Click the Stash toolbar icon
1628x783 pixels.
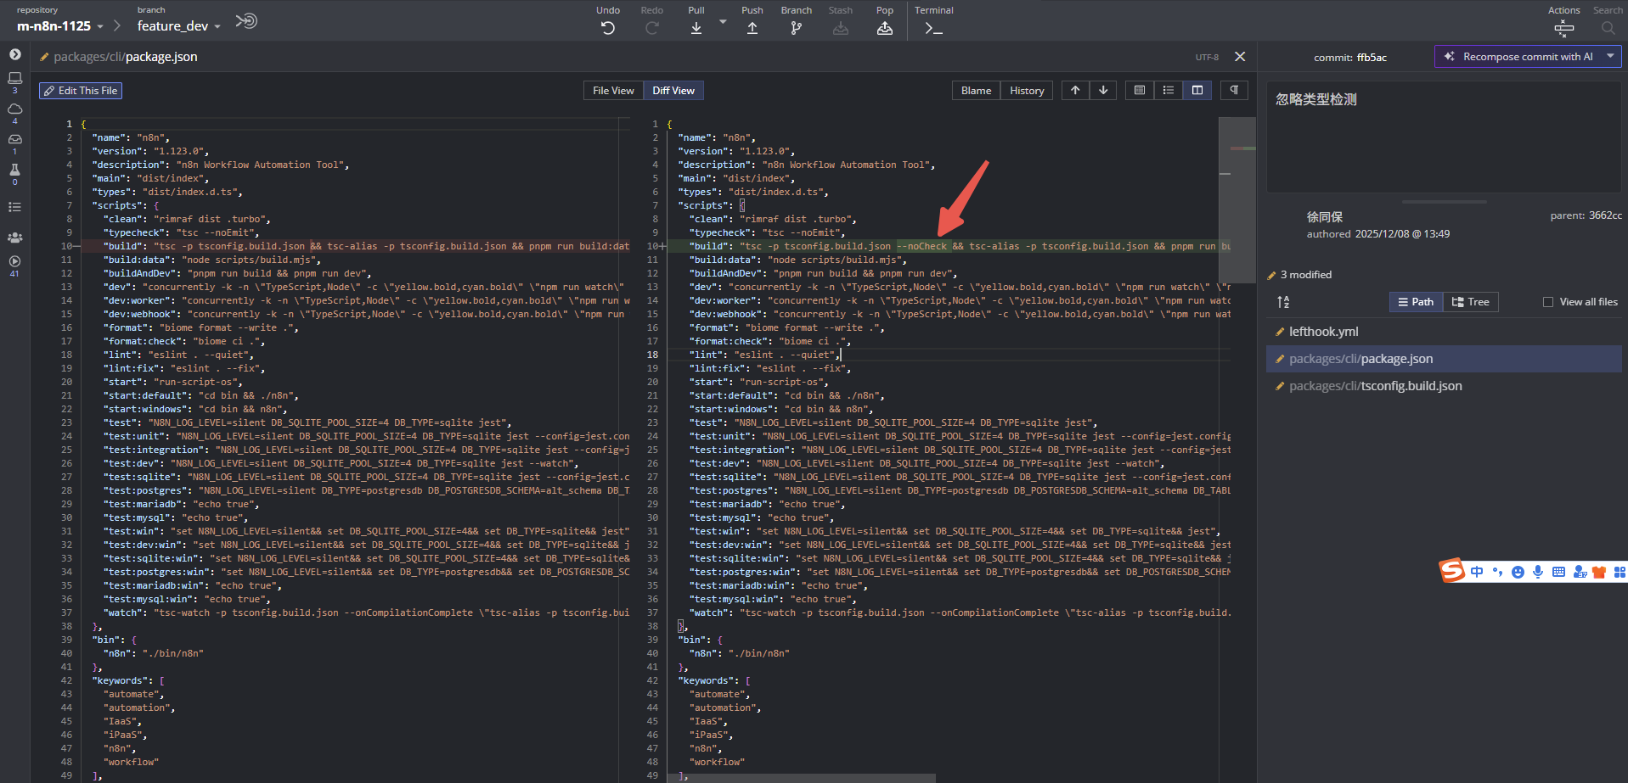[x=841, y=28]
